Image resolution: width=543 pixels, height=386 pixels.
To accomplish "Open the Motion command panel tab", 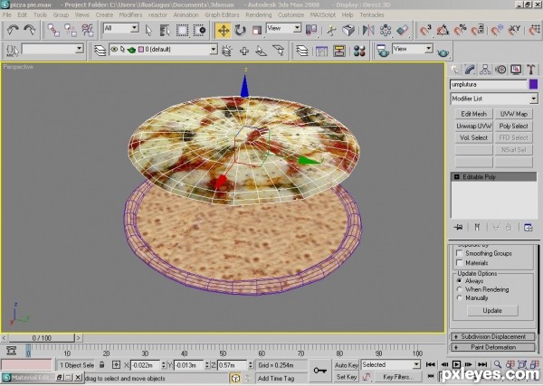I will click(x=500, y=70).
